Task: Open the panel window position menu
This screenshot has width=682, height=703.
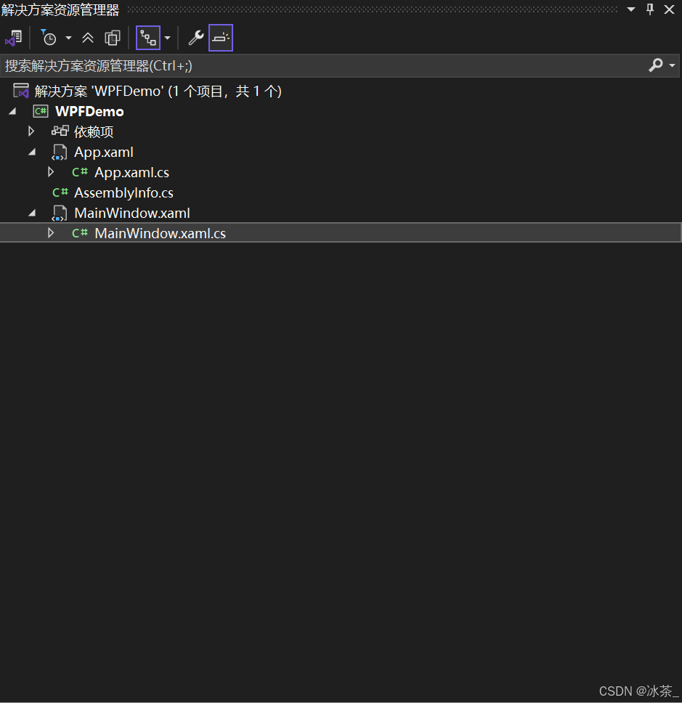Action: pyautogui.click(x=631, y=9)
